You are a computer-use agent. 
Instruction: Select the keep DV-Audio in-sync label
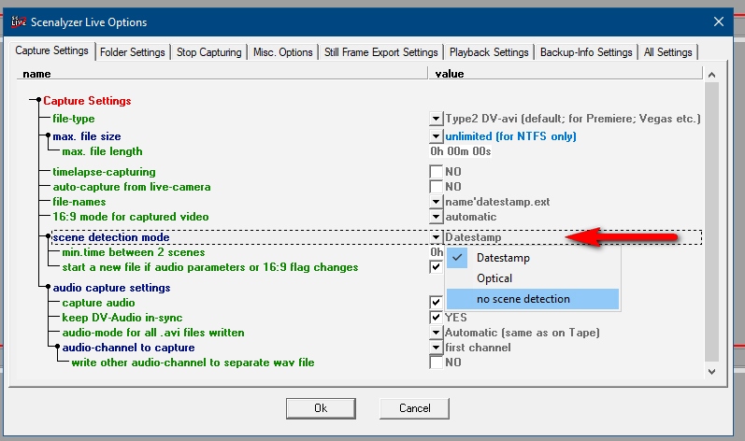(122, 318)
